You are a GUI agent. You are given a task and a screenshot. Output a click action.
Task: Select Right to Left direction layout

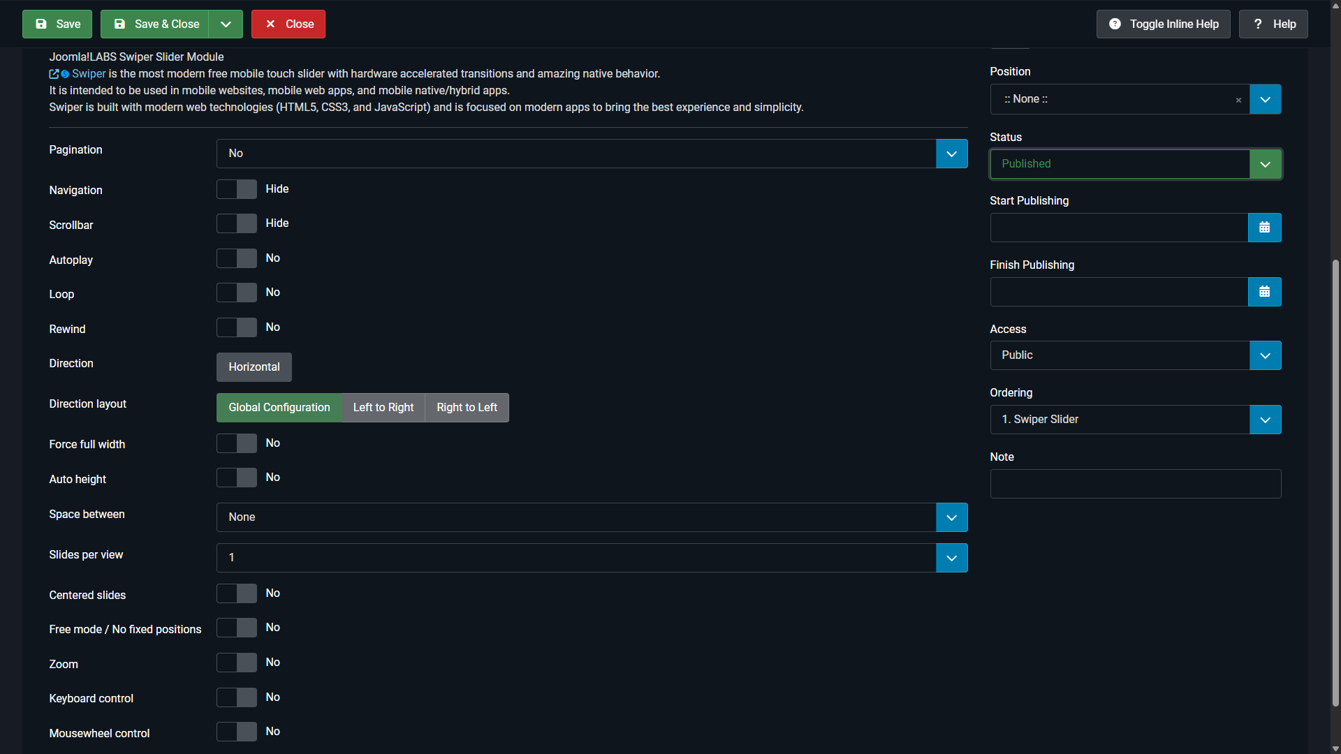point(467,408)
